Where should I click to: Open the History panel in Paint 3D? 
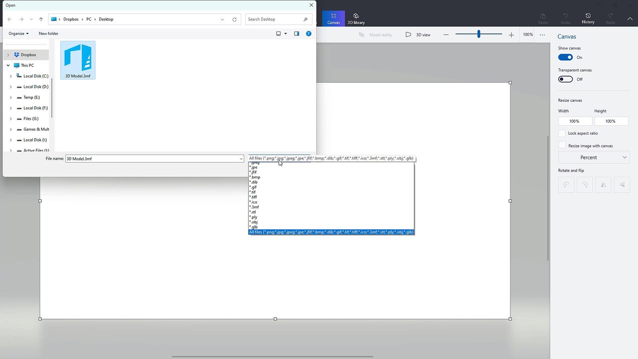(588, 18)
